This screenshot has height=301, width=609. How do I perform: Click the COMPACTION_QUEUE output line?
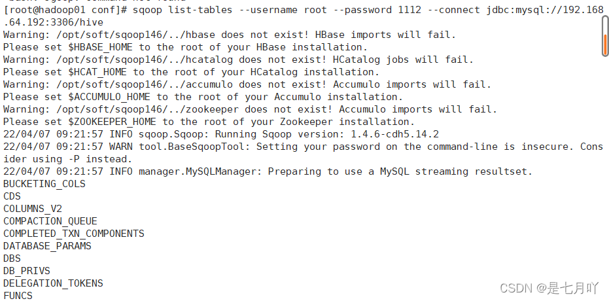(50, 221)
